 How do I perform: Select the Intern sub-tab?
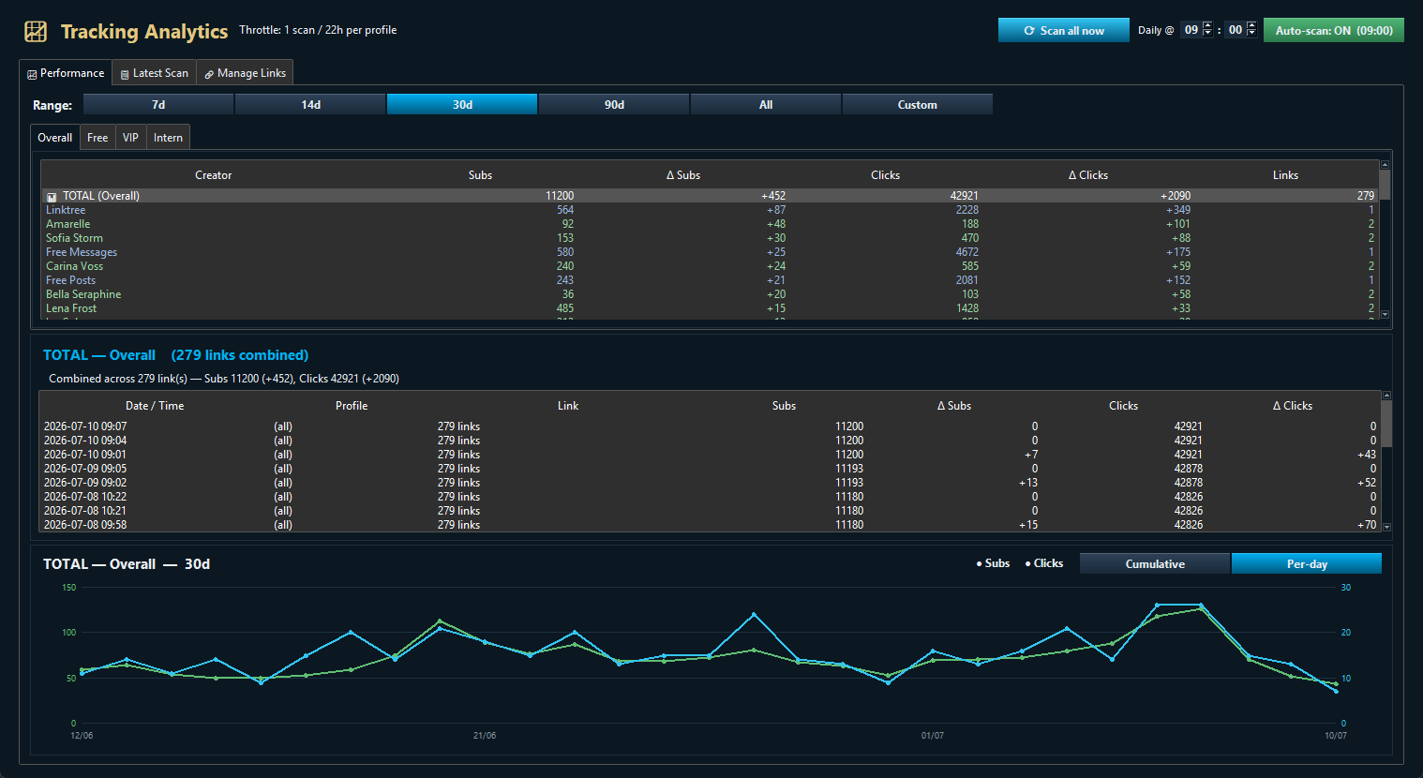(x=169, y=137)
